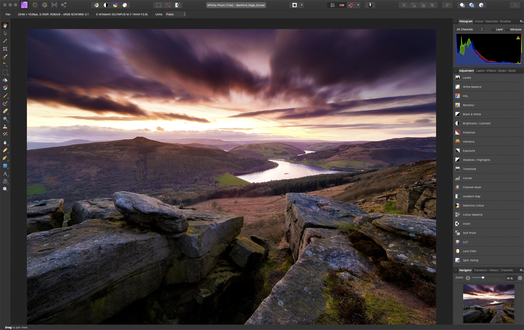The width and height of the screenshot is (524, 330).
Task: Choose the Artistic Text tool
Action: (x=5, y=174)
